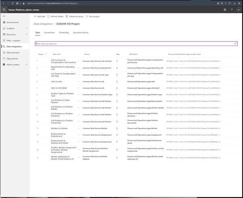The height and width of the screenshot is (198, 243).
Task: Click the Task name column header
Action: pyautogui.click(x=57, y=54)
